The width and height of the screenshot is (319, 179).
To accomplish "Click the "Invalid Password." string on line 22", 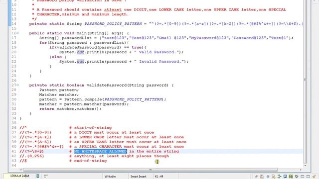I will 159,62.
